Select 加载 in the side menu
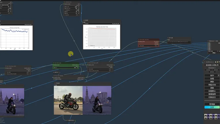 (x=212, y=78)
